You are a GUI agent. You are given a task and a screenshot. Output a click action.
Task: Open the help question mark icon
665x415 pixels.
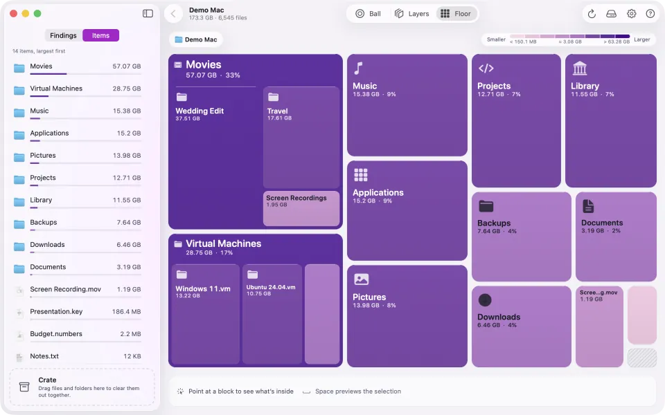click(x=650, y=14)
